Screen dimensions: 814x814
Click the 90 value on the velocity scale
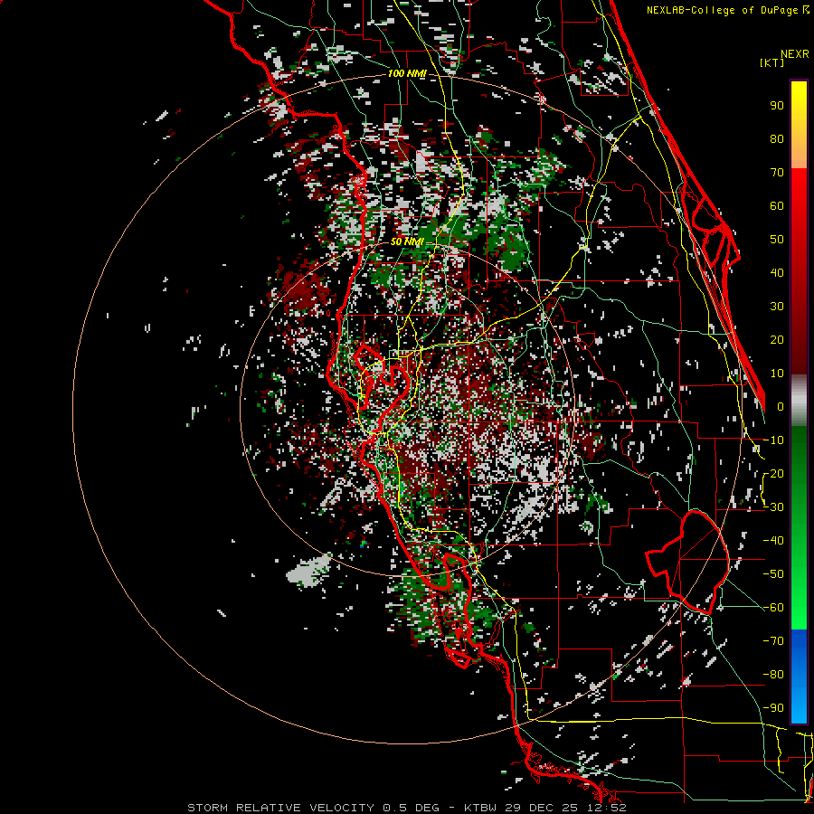tap(777, 106)
